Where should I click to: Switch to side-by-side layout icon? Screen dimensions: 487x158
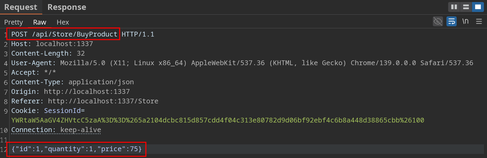tap(454, 7)
